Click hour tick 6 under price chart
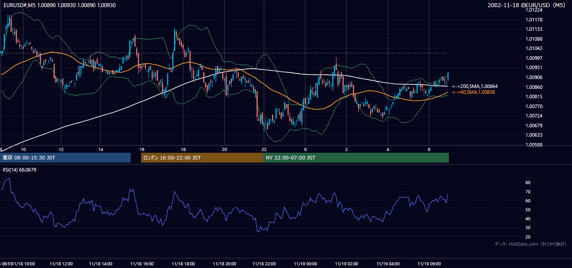 click(x=429, y=149)
